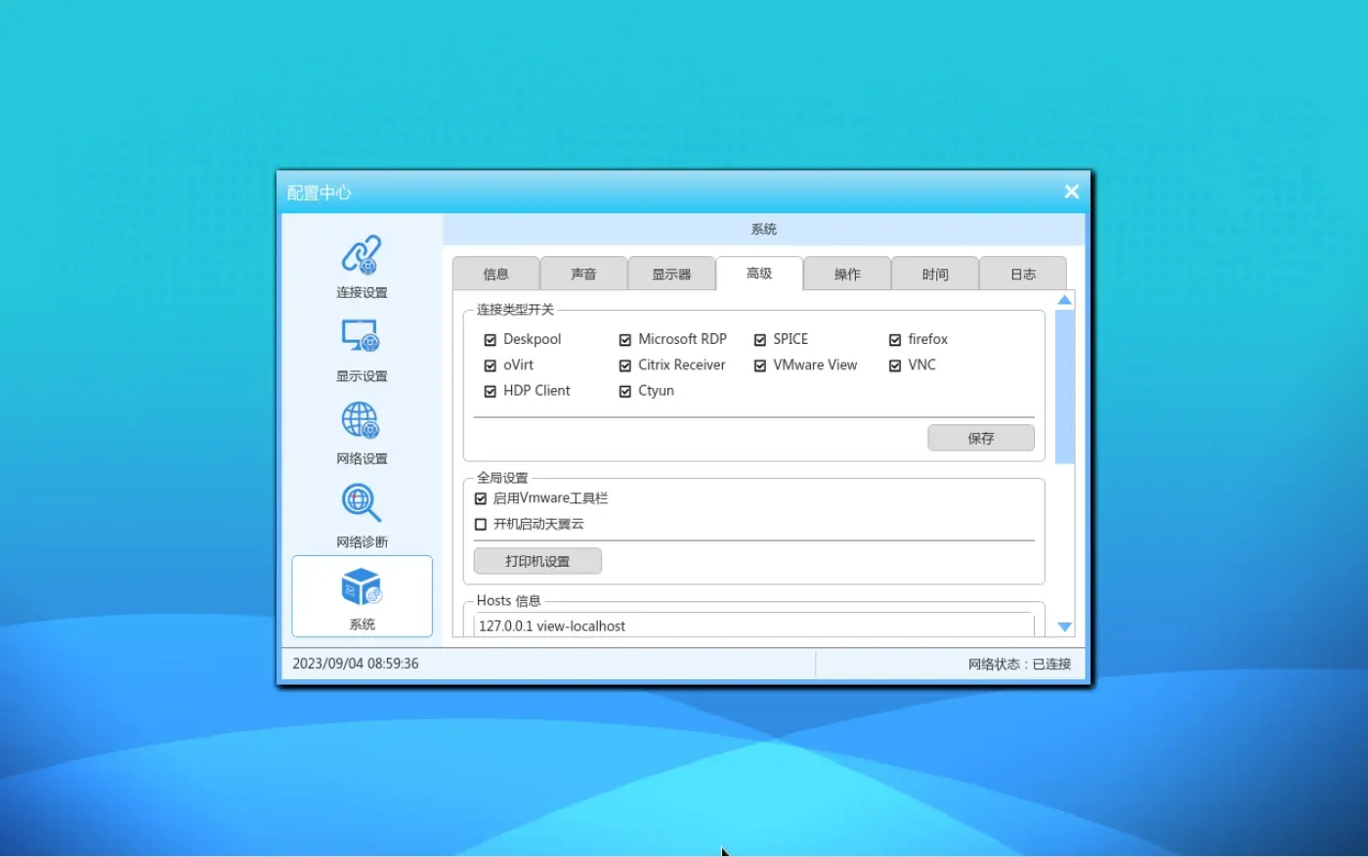1368x857 pixels.
Task: Toggle the Citrix Receiver checkbox
Action: [x=625, y=365]
